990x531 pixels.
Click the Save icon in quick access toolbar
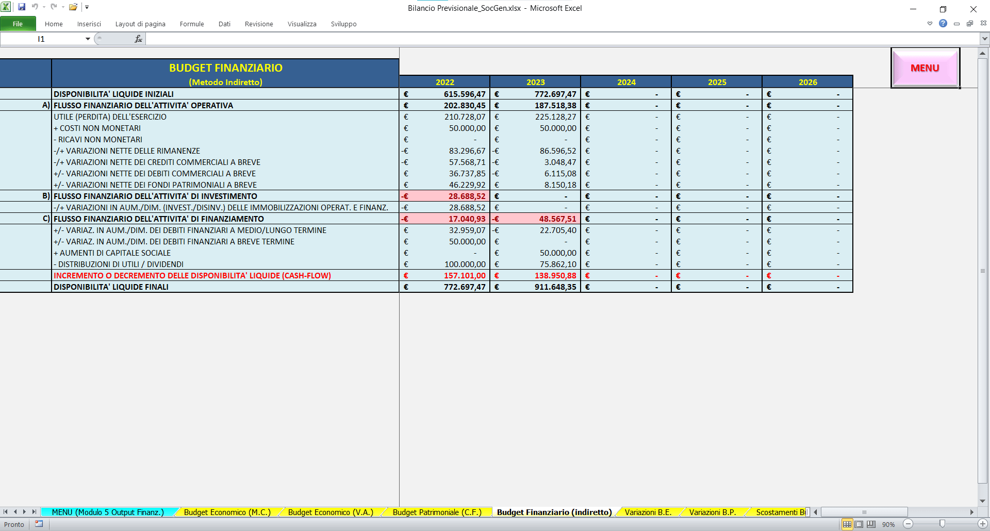coord(22,7)
